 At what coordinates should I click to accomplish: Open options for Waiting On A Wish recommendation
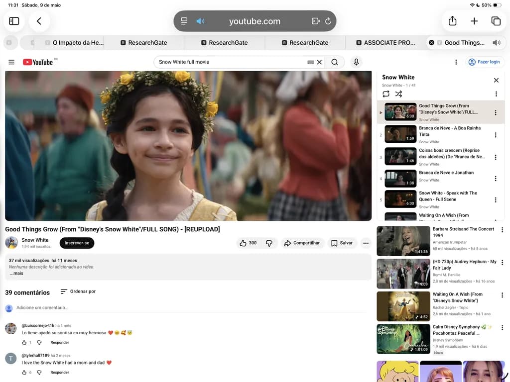[502, 295]
